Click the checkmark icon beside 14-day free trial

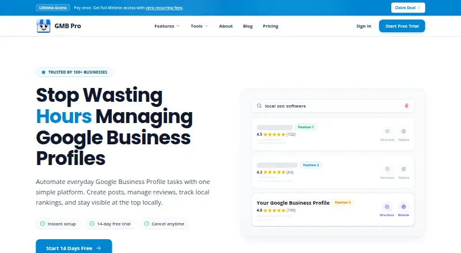(92, 224)
